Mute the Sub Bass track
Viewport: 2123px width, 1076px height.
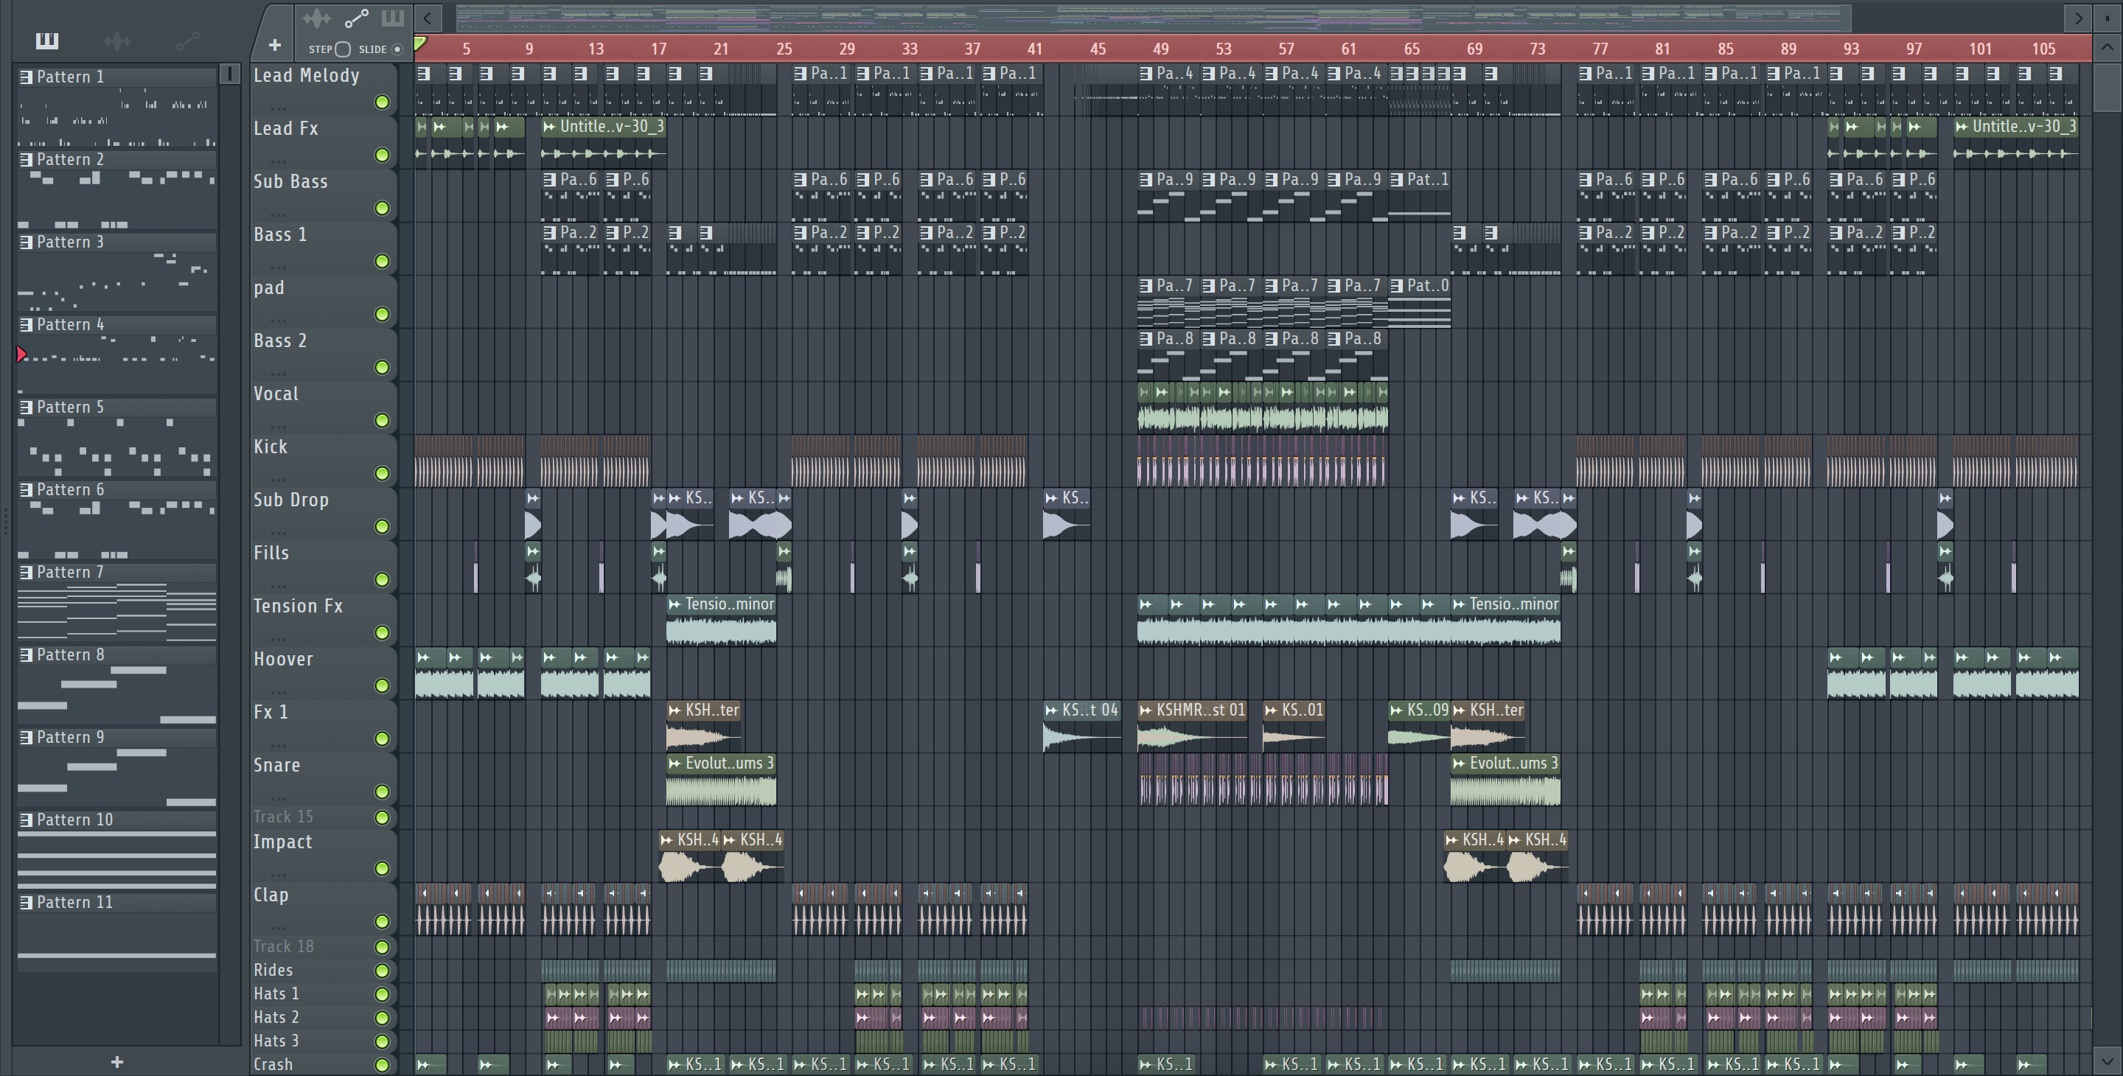coord(383,209)
